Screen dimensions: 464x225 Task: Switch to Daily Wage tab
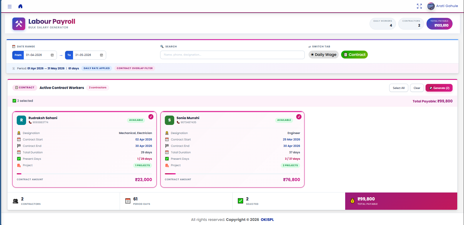(x=324, y=55)
